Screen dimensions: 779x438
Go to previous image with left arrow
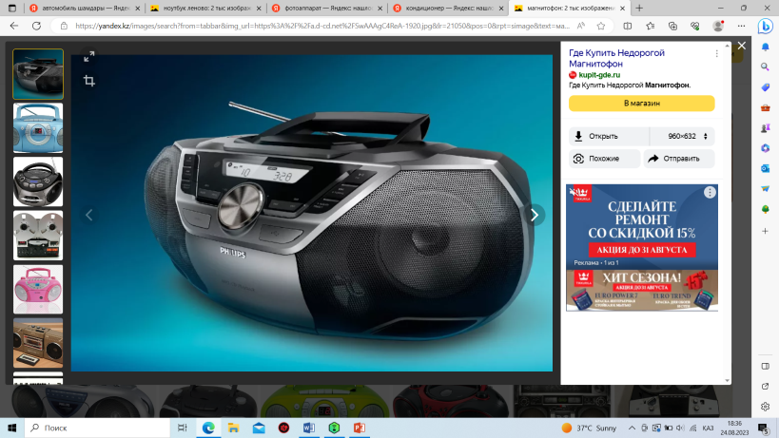pyautogui.click(x=88, y=215)
